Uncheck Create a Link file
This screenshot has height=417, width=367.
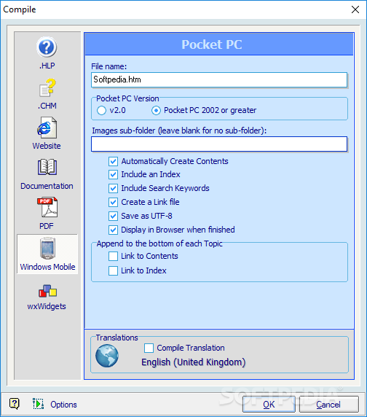[113, 202]
